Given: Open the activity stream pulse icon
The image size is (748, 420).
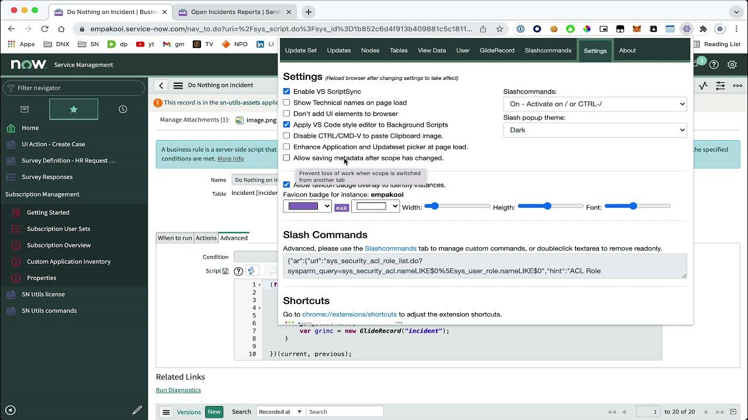Looking at the screenshot, I should (704, 85).
